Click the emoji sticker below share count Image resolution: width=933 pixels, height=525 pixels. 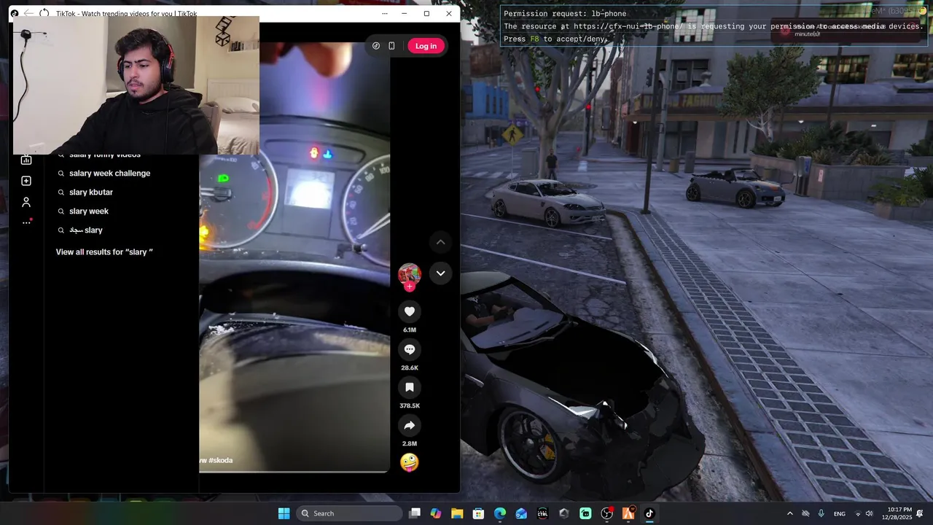pyautogui.click(x=410, y=462)
